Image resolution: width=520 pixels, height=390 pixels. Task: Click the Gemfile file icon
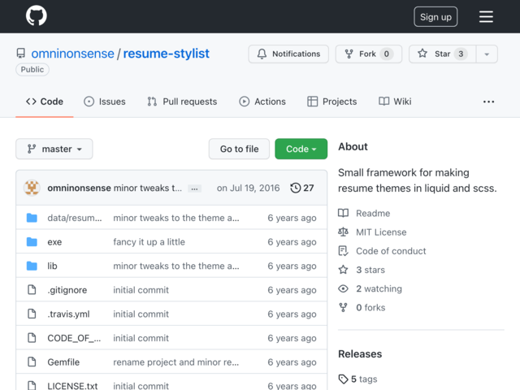pos(32,362)
